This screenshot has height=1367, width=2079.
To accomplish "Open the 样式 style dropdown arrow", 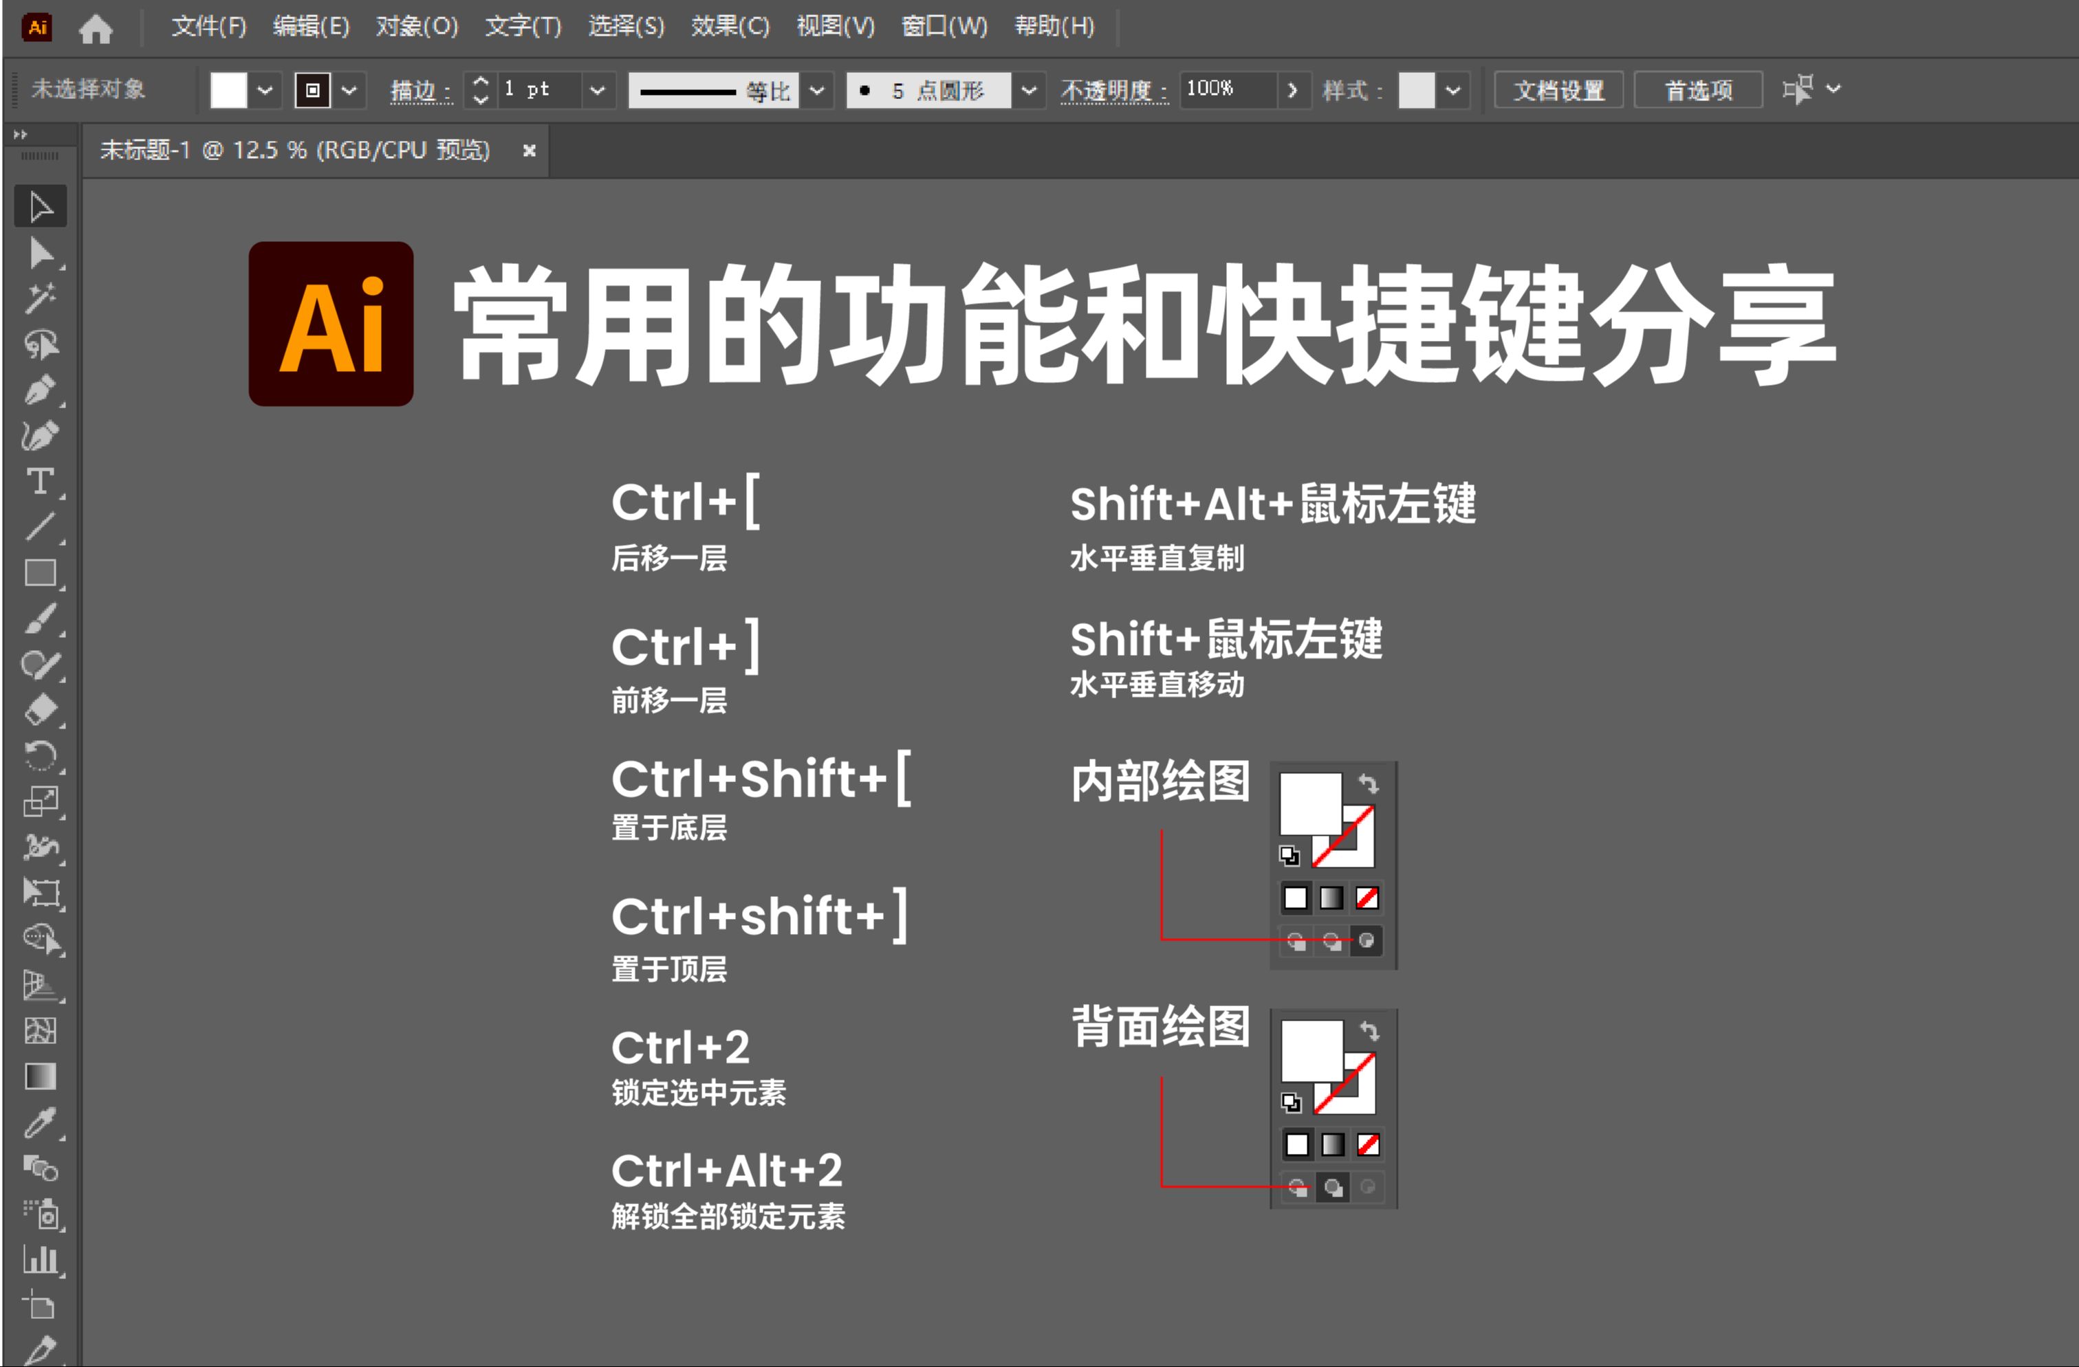I will pos(1452,90).
